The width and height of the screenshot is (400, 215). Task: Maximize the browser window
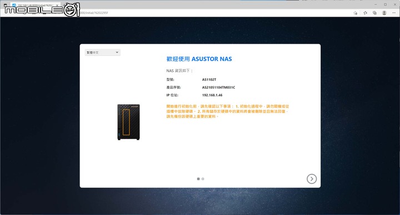click(x=385, y=4)
